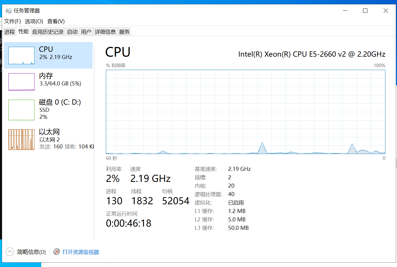Open the 查看(V) menu
The height and width of the screenshot is (267, 397).
[x=56, y=21]
